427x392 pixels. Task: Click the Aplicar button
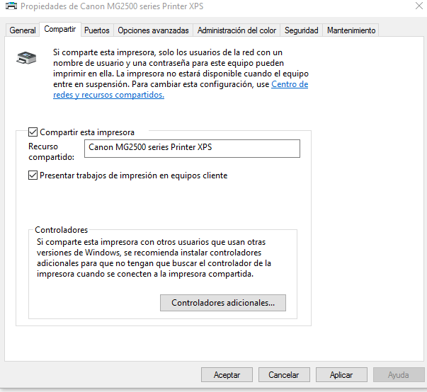tap(341, 375)
